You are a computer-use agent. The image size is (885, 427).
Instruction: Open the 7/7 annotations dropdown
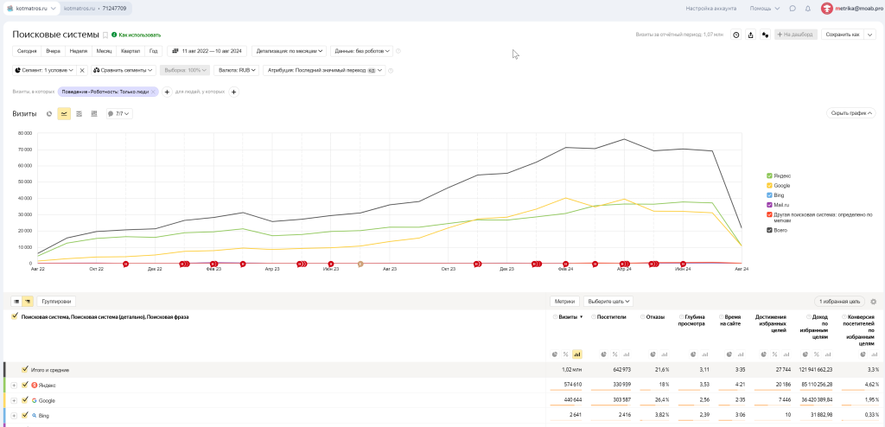pos(119,113)
